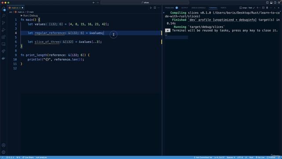Screen dimensions: 282x159
Task: Go forward using the navigation arrow
Action: pos(98,3)
